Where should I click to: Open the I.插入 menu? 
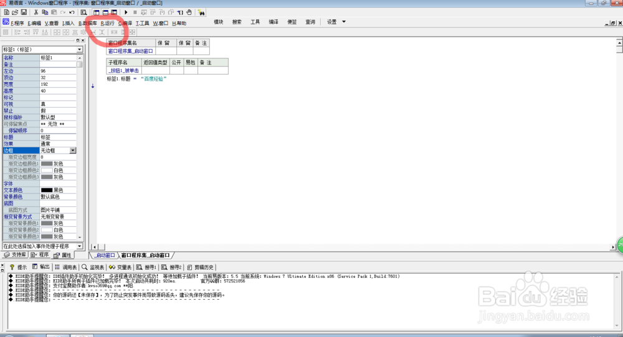69,24
